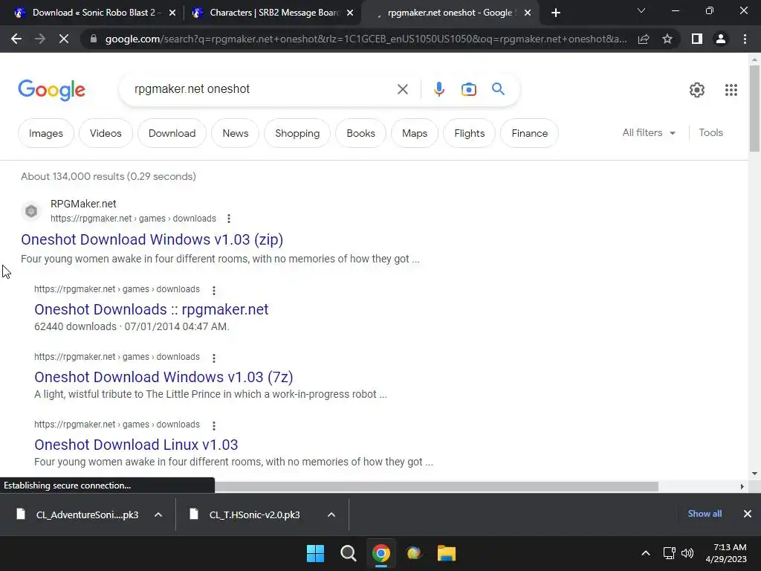Close the Characters SRB2 Message Board tab

point(350,13)
